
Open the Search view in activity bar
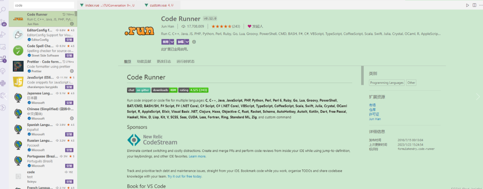pos(3,9)
